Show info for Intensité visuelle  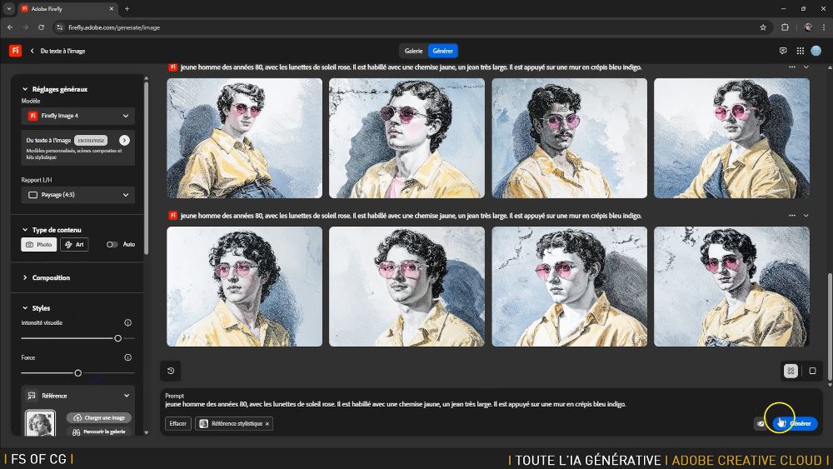point(127,323)
